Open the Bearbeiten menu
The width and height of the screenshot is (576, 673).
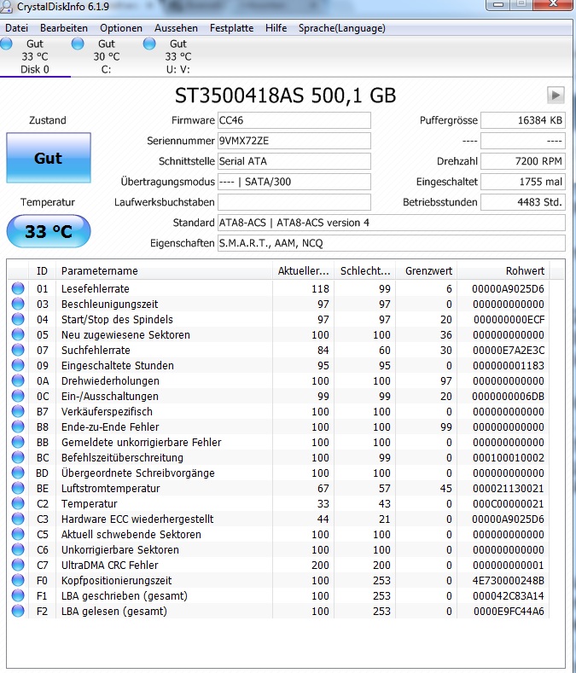pyautogui.click(x=64, y=28)
